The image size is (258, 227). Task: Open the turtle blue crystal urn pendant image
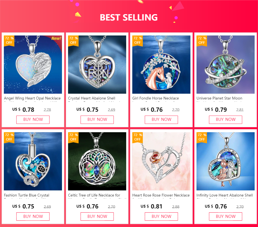(x=33, y=161)
